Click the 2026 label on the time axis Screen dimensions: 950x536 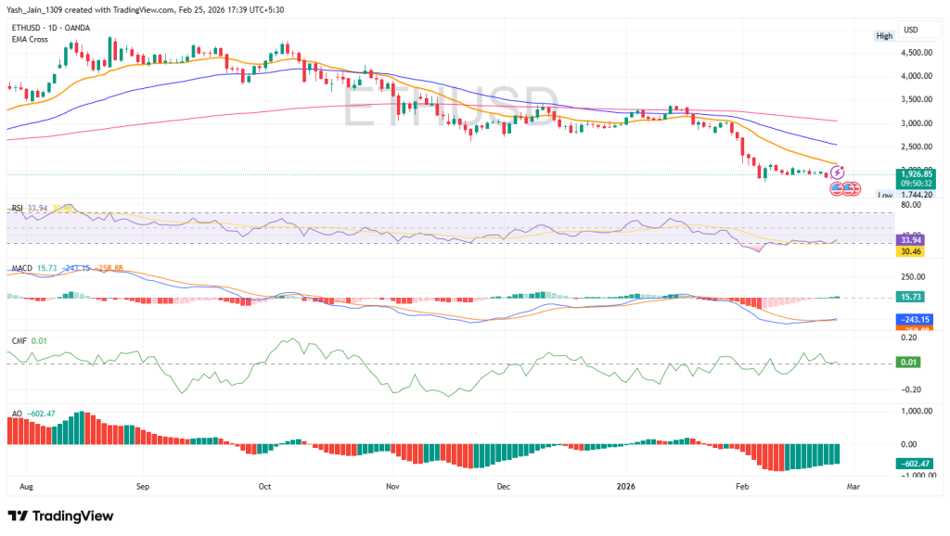tap(626, 485)
